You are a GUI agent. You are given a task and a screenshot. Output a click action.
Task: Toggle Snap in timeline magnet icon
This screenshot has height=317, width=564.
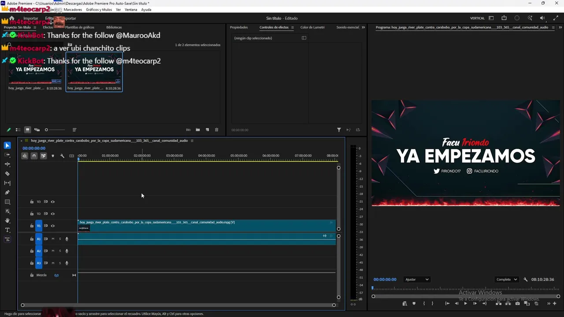[34, 156]
